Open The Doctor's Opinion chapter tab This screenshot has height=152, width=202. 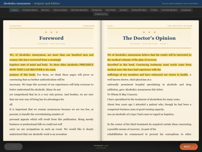coord(30,10)
